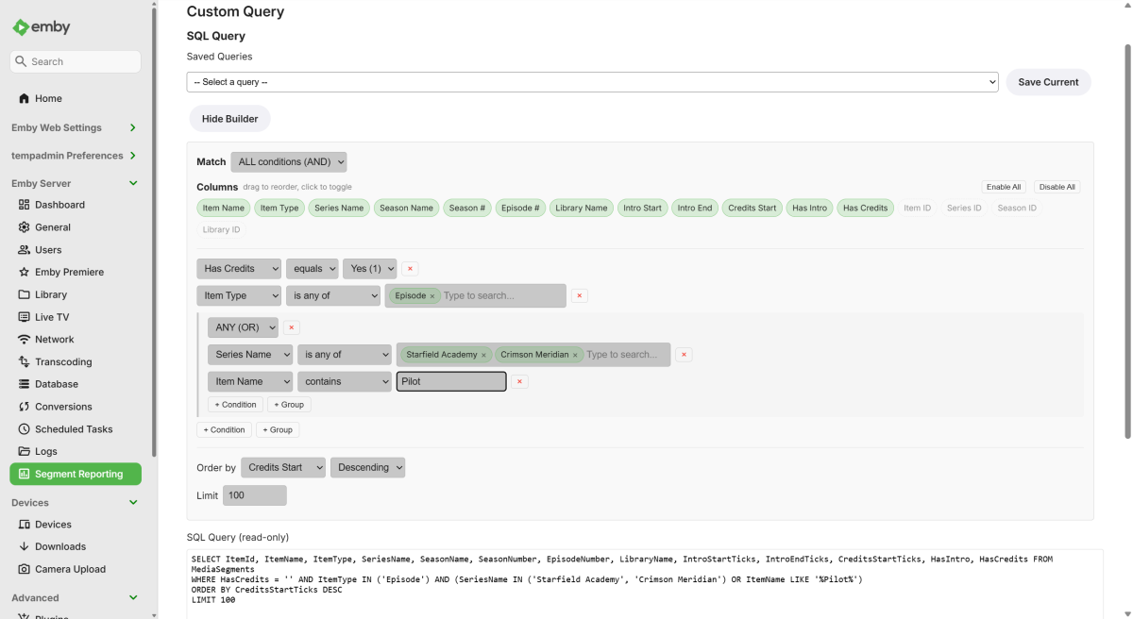The height and width of the screenshot is (619, 1133).
Task: Open the Saved Queries dropdown
Action: point(594,82)
